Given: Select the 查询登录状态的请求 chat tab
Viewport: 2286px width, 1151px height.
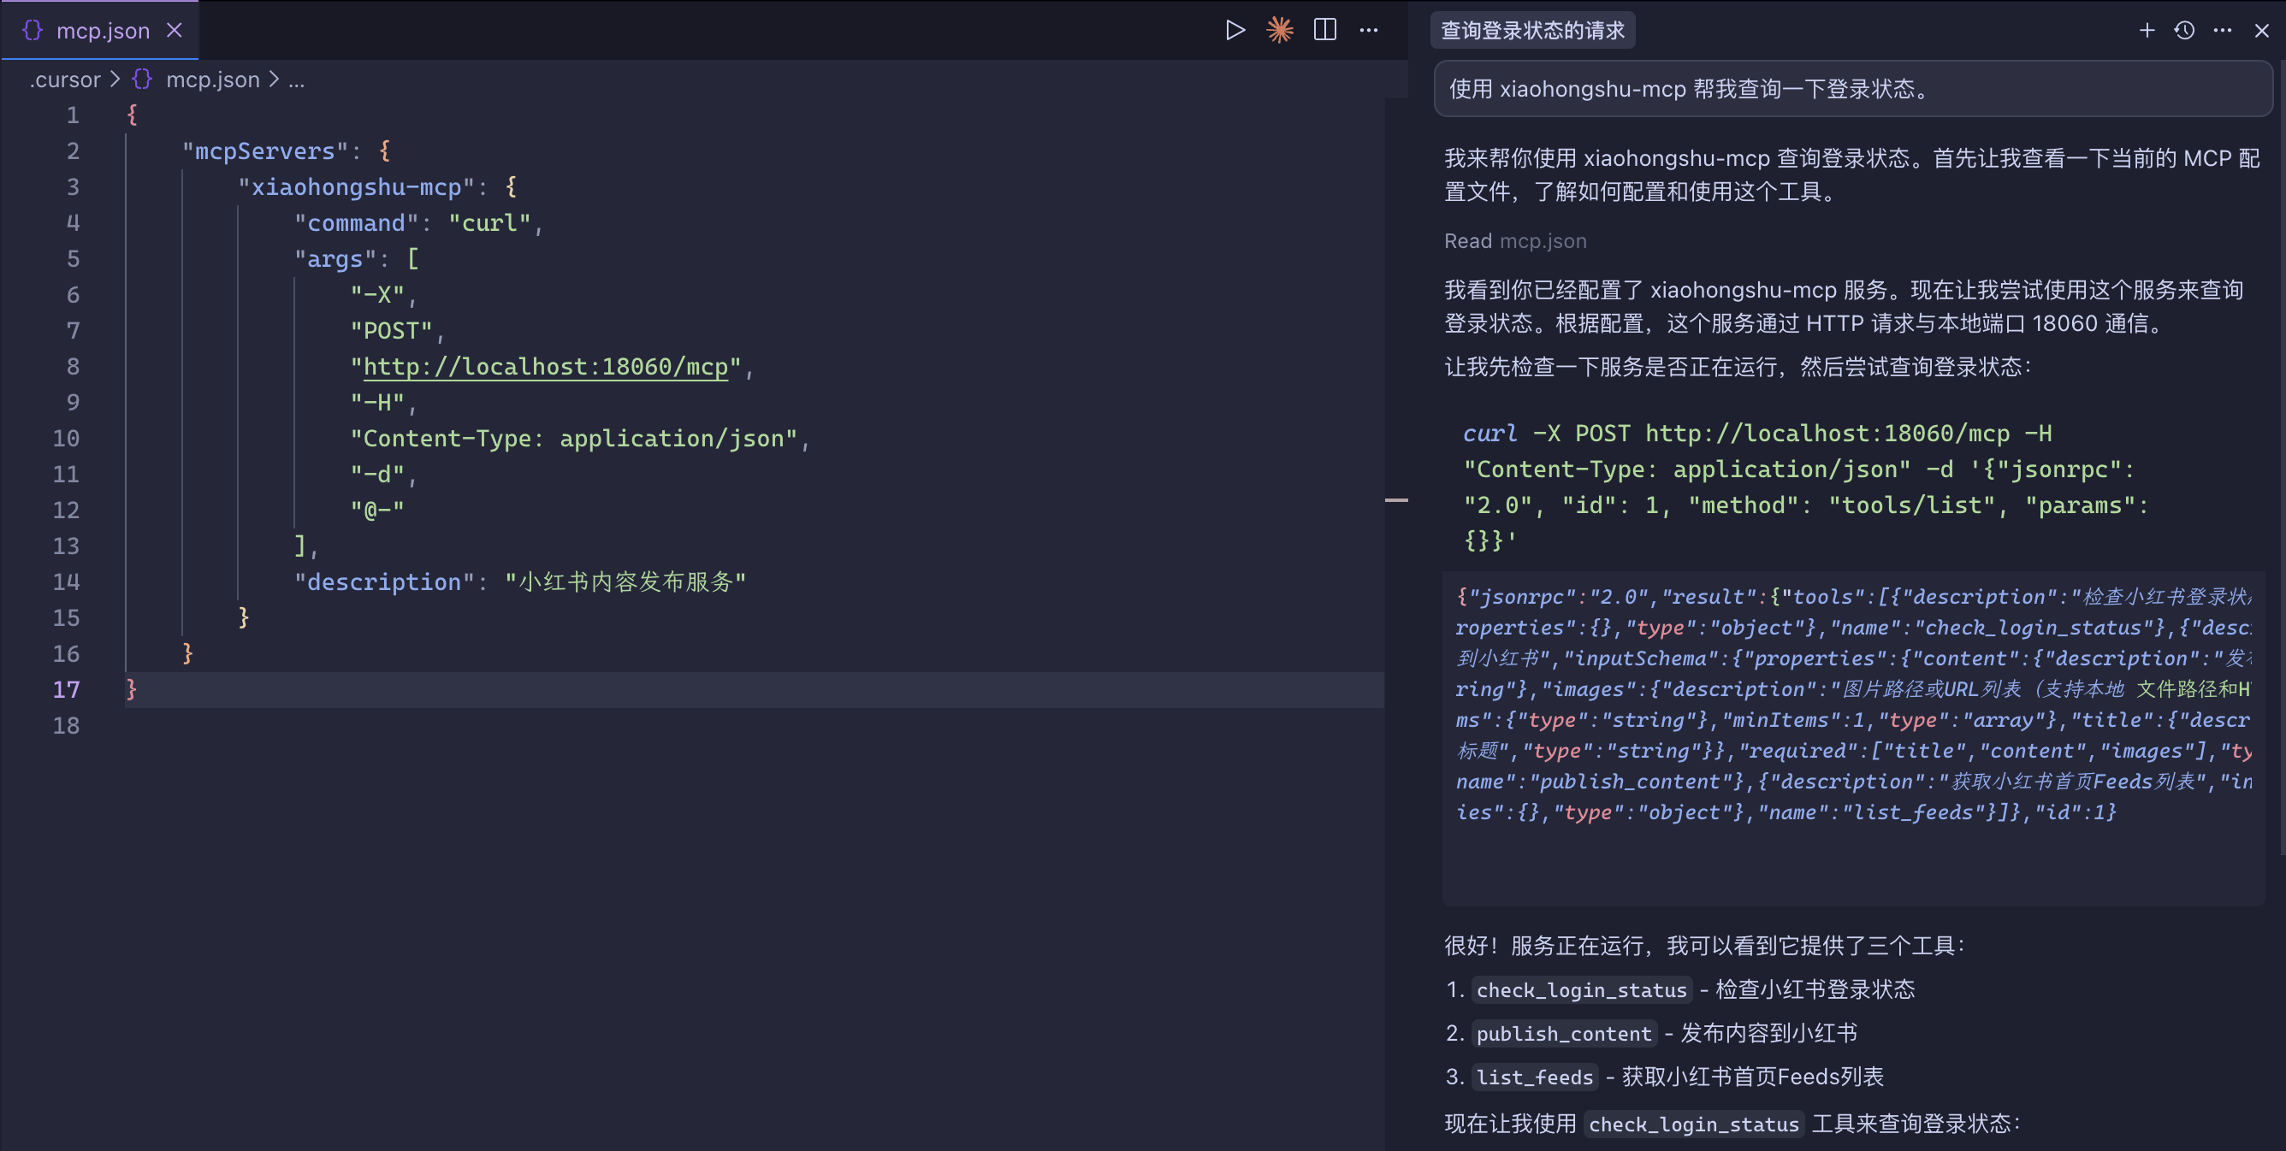Looking at the screenshot, I should [x=1532, y=30].
